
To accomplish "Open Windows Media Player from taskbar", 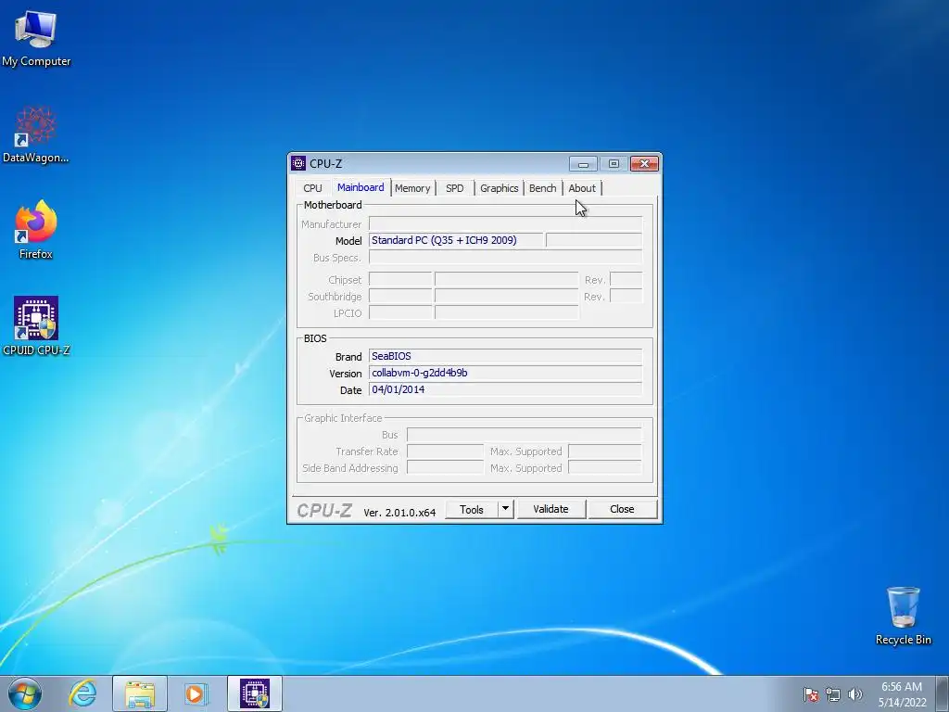I will [196, 693].
